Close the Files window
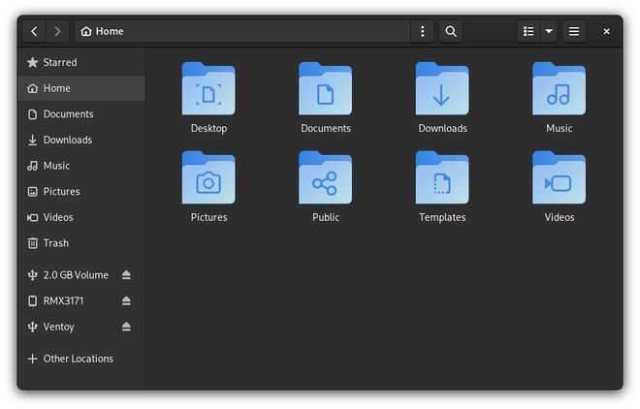This screenshot has width=640, height=409. click(606, 31)
